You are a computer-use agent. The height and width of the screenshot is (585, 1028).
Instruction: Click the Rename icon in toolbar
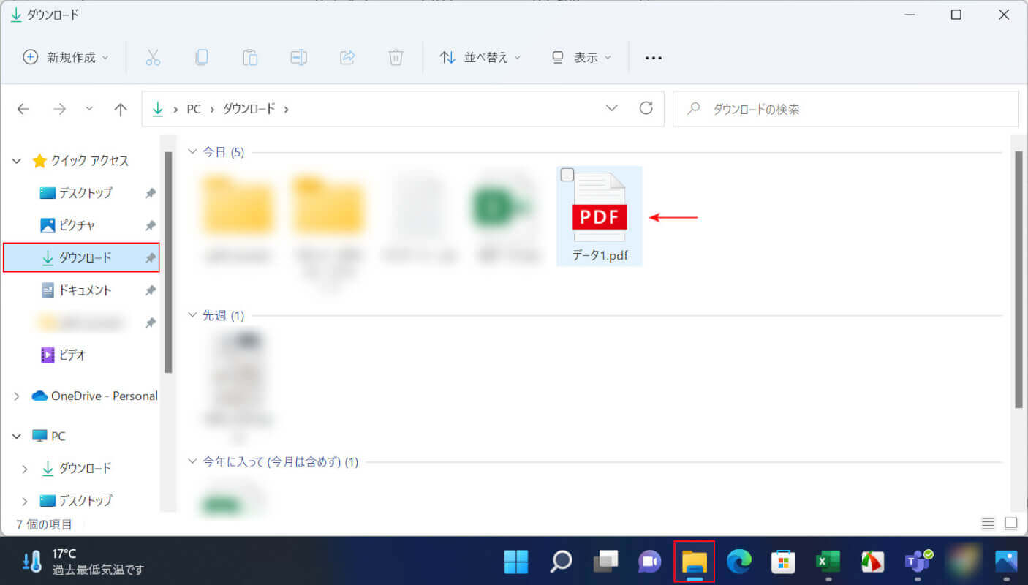tap(298, 58)
